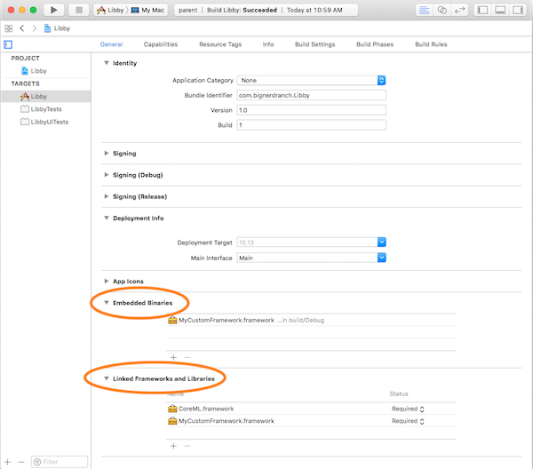
Task: Show the standard editor
Action: (425, 10)
